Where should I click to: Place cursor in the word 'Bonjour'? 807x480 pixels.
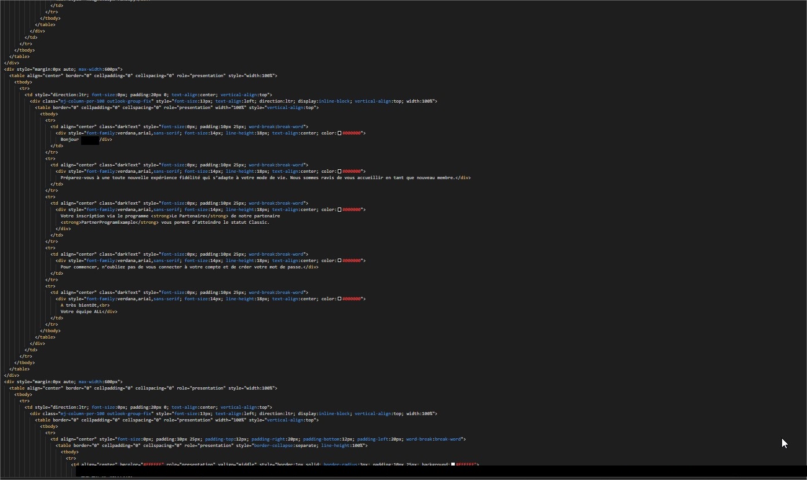[70, 139]
